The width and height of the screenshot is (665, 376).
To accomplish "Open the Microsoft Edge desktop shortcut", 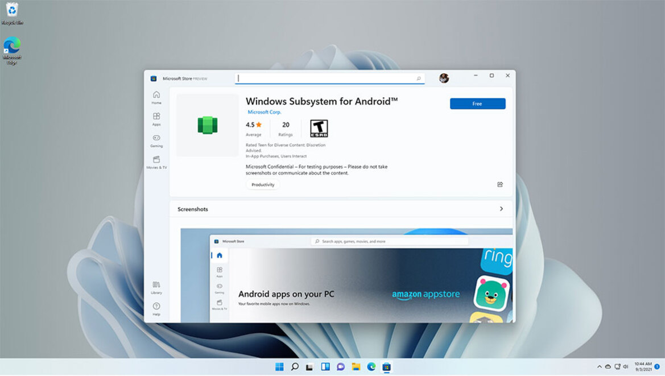I will click(12, 51).
